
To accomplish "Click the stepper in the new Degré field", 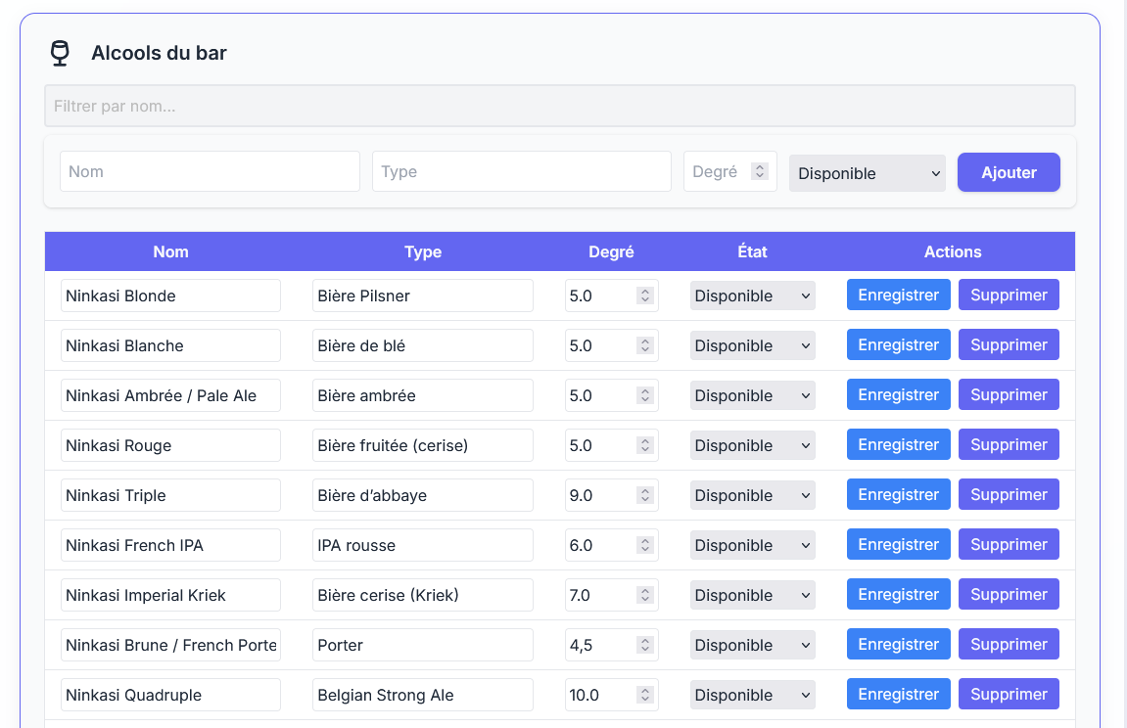I will tap(759, 171).
